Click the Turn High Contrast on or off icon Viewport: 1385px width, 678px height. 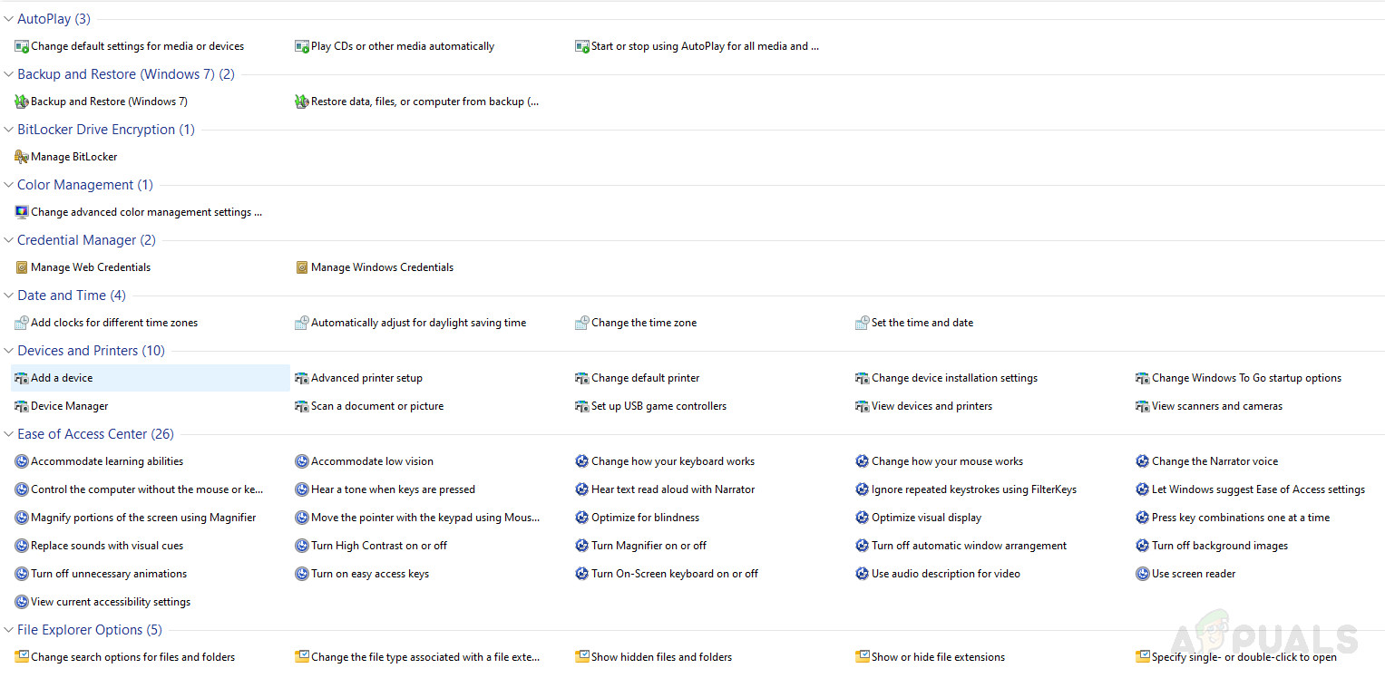tap(302, 546)
